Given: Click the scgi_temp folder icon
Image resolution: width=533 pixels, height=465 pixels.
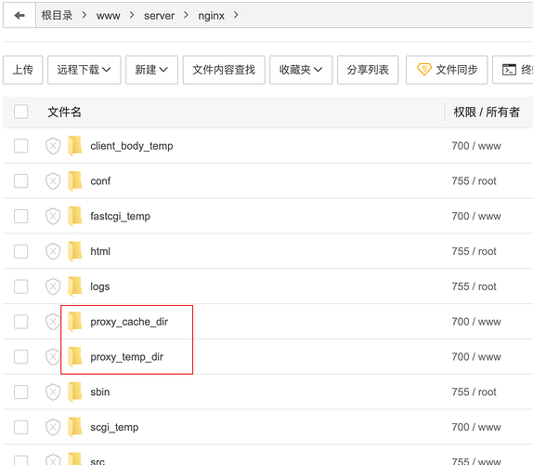Looking at the screenshot, I should click(75, 427).
